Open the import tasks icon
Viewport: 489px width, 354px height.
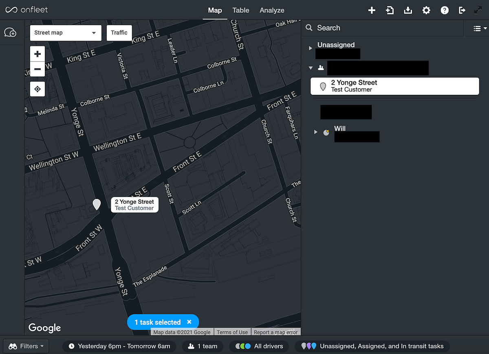tap(390, 10)
